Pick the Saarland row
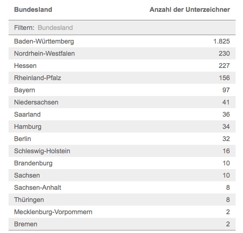The image size is (243, 233). pos(27,114)
